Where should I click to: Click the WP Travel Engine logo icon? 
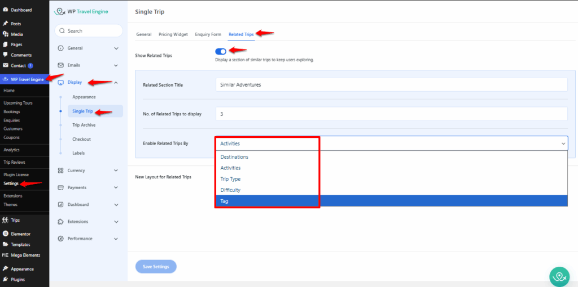[x=60, y=11]
